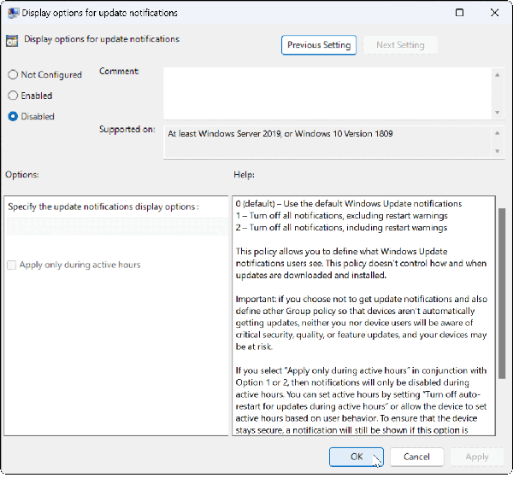Image resolution: width=513 pixels, height=478 pixels.
Task: Click the '1 – Turn off all notifications, excluding' line
Action: point(341,216)
